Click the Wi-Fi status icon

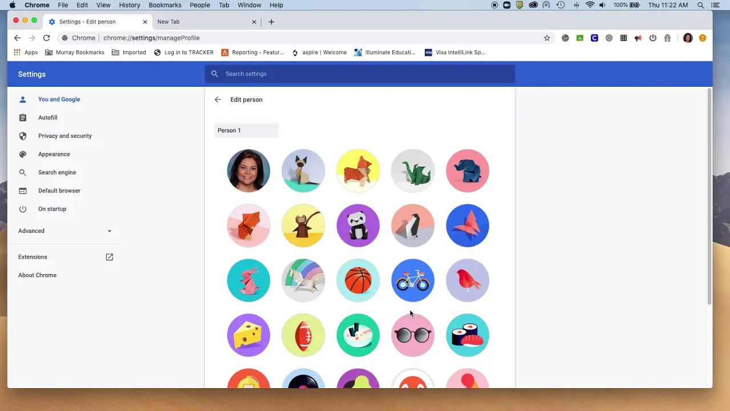click(590, 5)
